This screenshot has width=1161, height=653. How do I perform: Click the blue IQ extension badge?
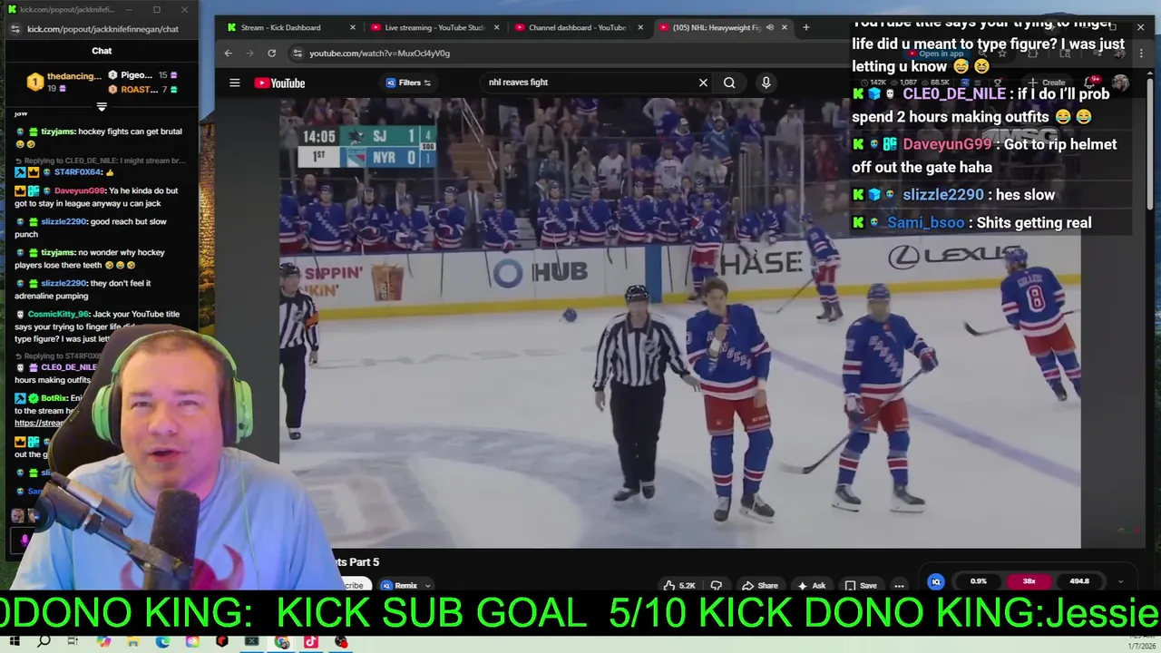point(936,581)
